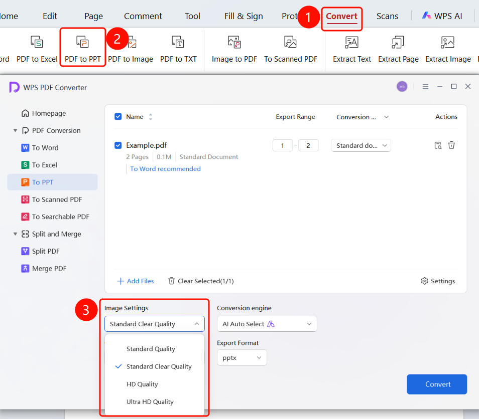Select Ultra HD Quality option

click(x=150, y=402)
